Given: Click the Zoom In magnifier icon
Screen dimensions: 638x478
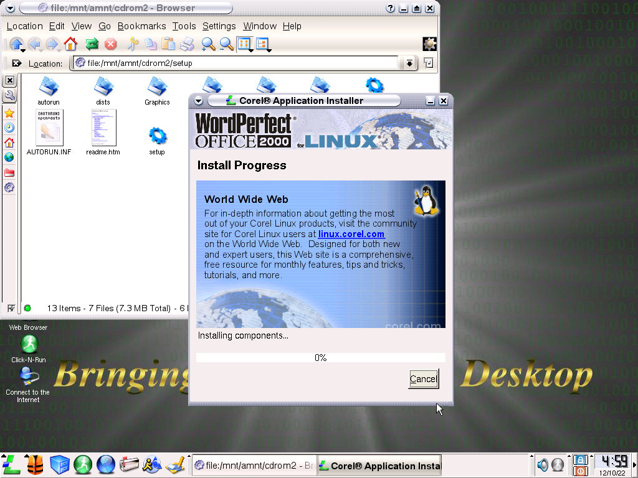Looking at the screenshot, I should 208,44.
